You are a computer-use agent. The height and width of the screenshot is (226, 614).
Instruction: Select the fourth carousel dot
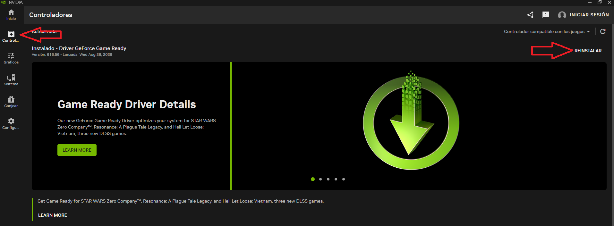tap(336, 179)
